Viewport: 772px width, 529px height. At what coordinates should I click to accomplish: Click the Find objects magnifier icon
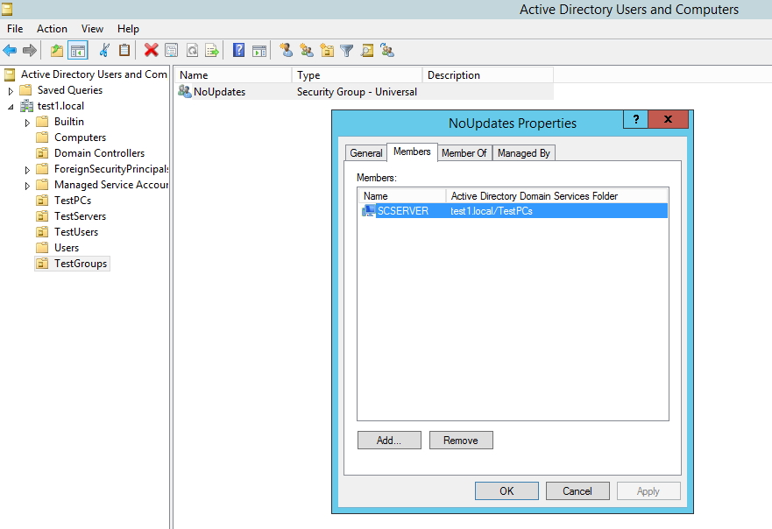click(x=367, y=50)
